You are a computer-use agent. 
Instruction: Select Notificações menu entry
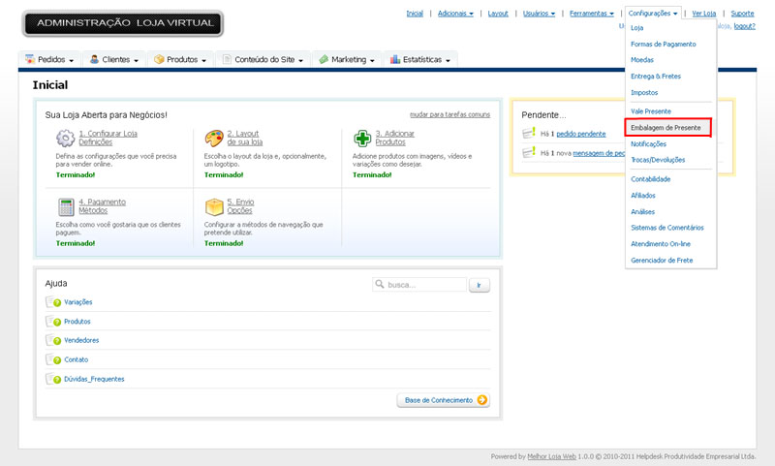648,143
